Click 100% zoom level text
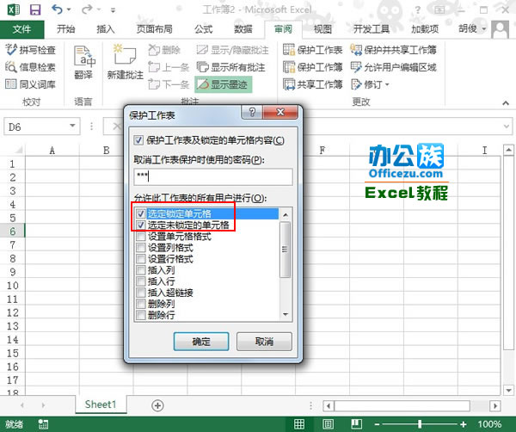The width and height of the screenshot is (516, 432). click(x=489, y=424)
